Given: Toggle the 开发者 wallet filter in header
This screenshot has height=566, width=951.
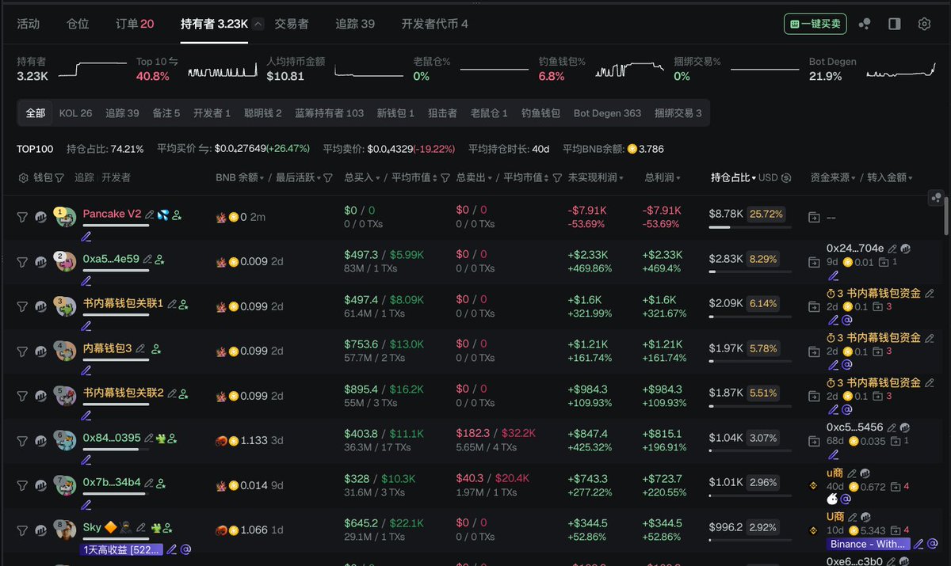Looking at the screenshot, I should tap(116, 178).
